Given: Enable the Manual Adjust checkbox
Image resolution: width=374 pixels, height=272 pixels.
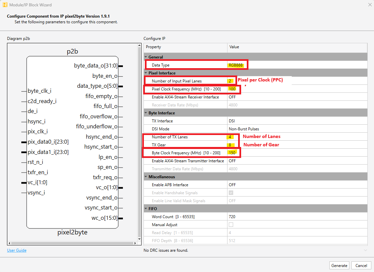Looking at the screenshot, I should click(x=230, y=224).
